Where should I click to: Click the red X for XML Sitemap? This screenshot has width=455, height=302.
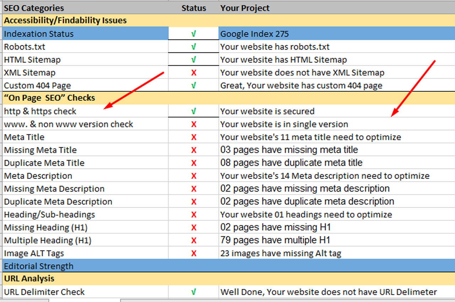[194, 73]
